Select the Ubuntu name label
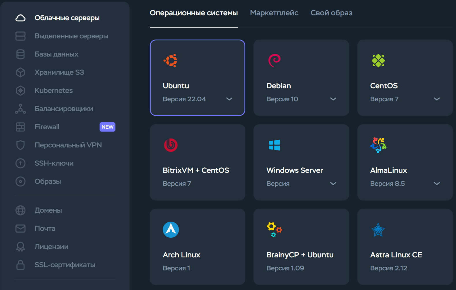Screen dimensions: 456x290 (176, 86)
